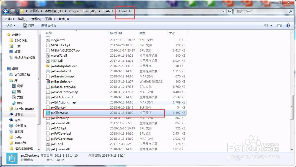Change view using the view mode icon
This screenshot has width=296, height=167.
(266, 26)
